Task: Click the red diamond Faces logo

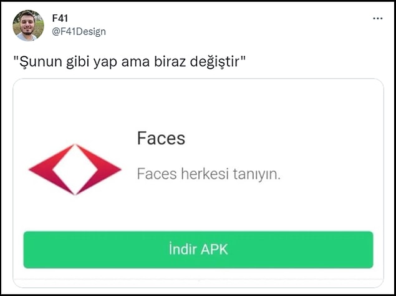Action: 75,169
